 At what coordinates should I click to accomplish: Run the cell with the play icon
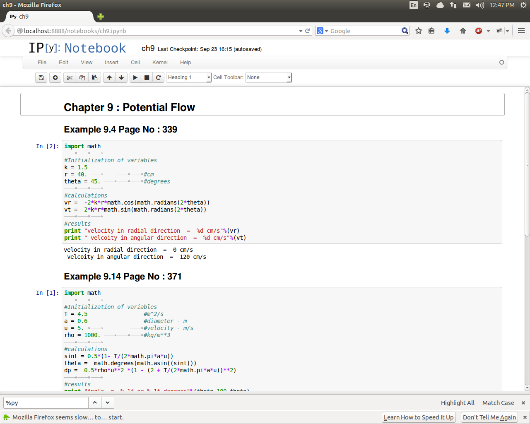point(135,77)
